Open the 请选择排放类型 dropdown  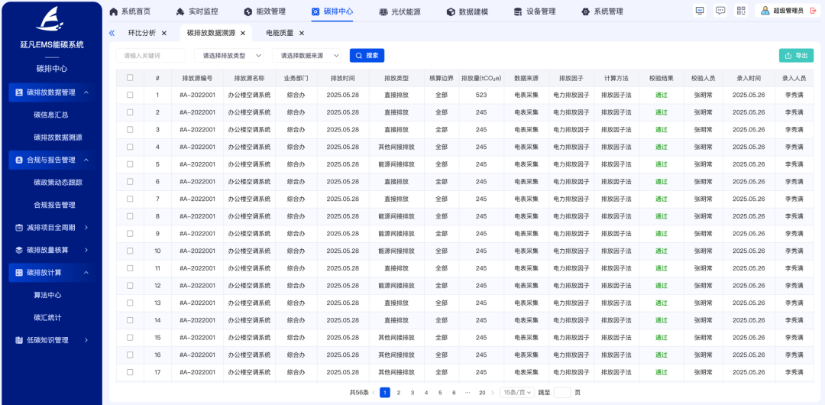pos(229,56)
